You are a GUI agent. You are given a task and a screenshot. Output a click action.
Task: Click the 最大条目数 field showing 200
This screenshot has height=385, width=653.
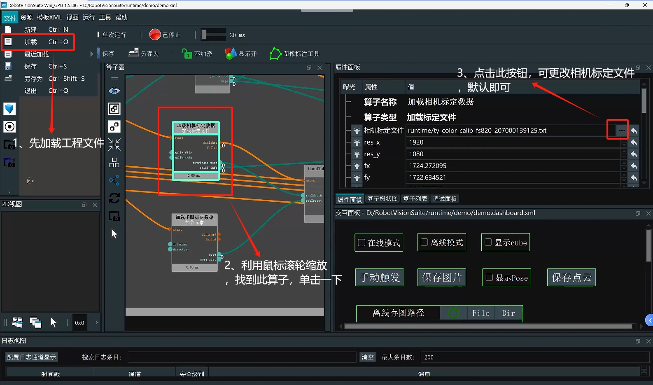pos(534,357)
